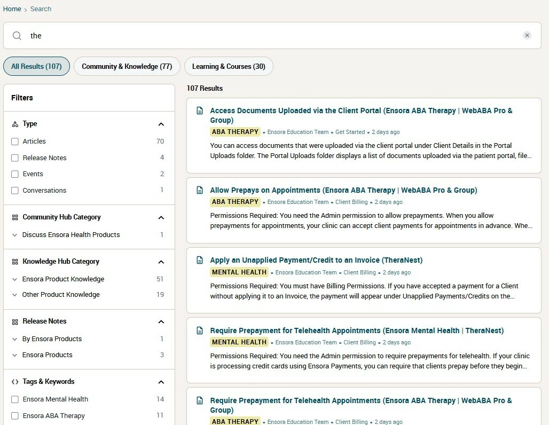Check the Release Notes type checkbox
Screen dimensions: 549x425
click(15, 158)
